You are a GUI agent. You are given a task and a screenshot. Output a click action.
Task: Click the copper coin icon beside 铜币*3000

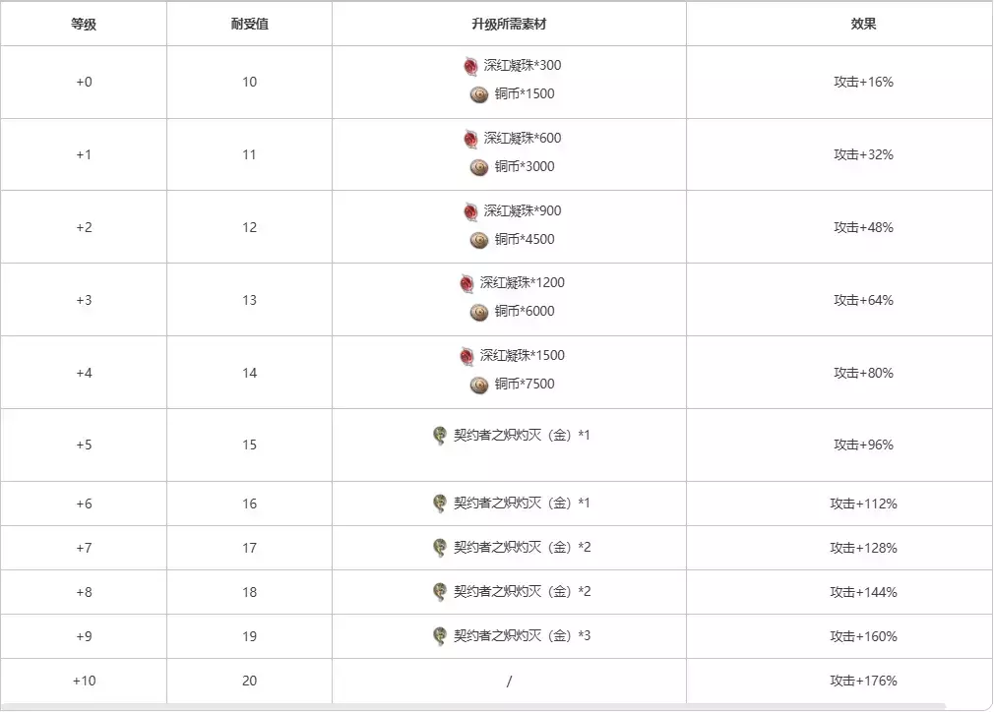(x=478, y=167)
